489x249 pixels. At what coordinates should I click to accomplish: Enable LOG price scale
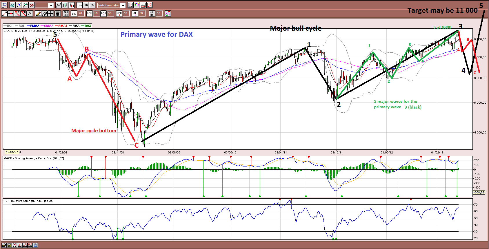tap(79, 5)
